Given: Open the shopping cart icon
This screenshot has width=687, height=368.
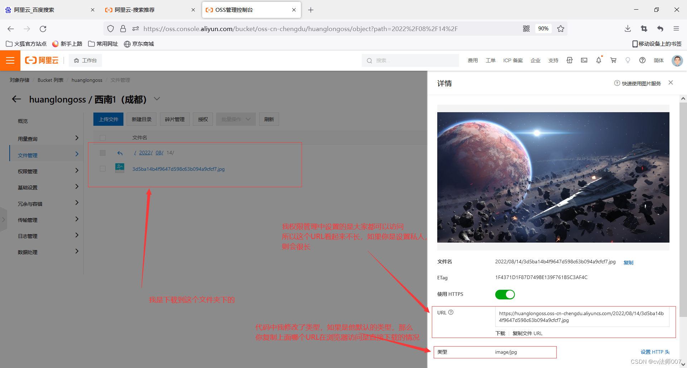Looking at the screenshot, I should click(613, 60).
